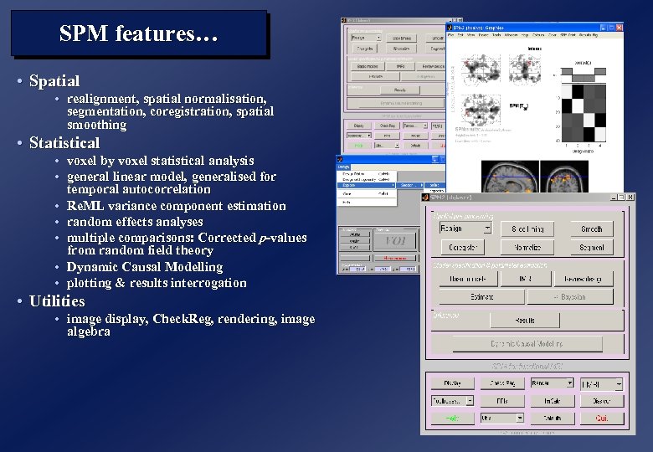Screen dimensions: 653x452
Task: Click Slice timing in front SPM2 window
Action: (x=527, y=229)
